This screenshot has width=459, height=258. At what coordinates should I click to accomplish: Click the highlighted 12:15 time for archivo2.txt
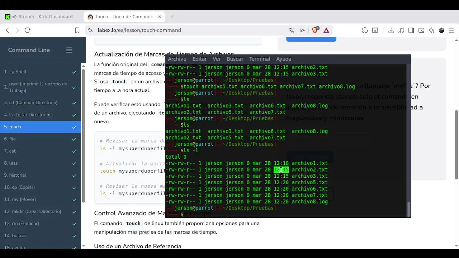click(281, 170)
